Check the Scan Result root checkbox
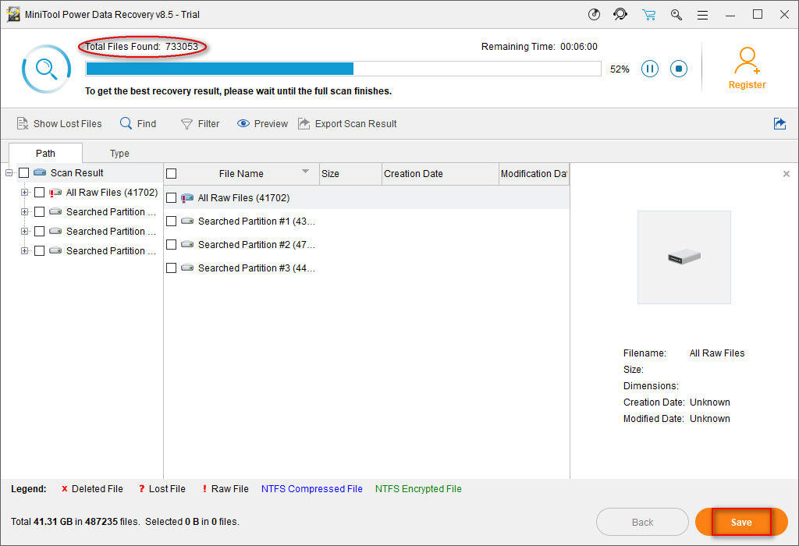Screen dimensions: 799x546 coord(23,173)
